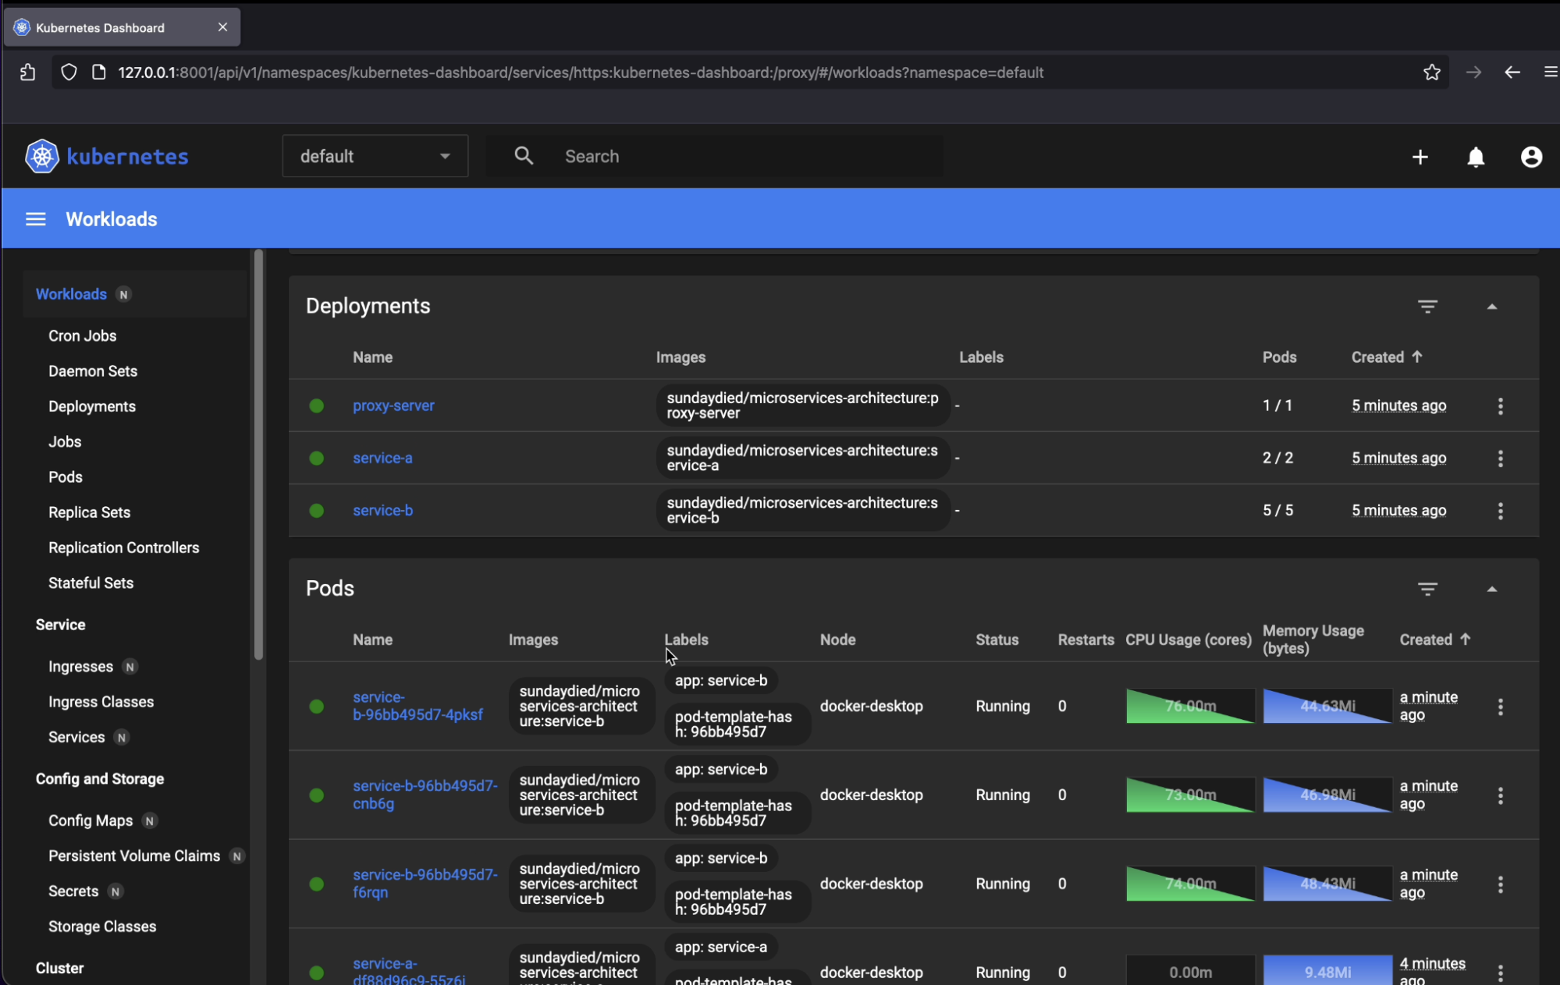
Task: Sort Pods by Status column header
Action: pyautogui.click(x=997, y=640)
